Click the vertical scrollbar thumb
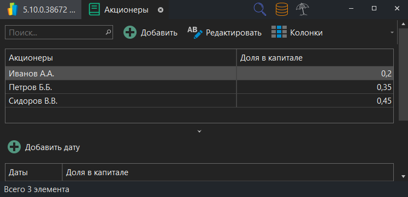The image size is (408, 197). [404, 74]
